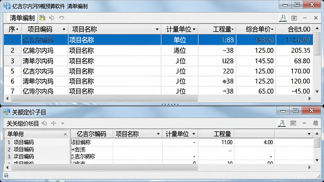This screenshot has width=324, height=182.
Task: Open the 项目名称 column dropdown in top table
Action: point(157,29)
